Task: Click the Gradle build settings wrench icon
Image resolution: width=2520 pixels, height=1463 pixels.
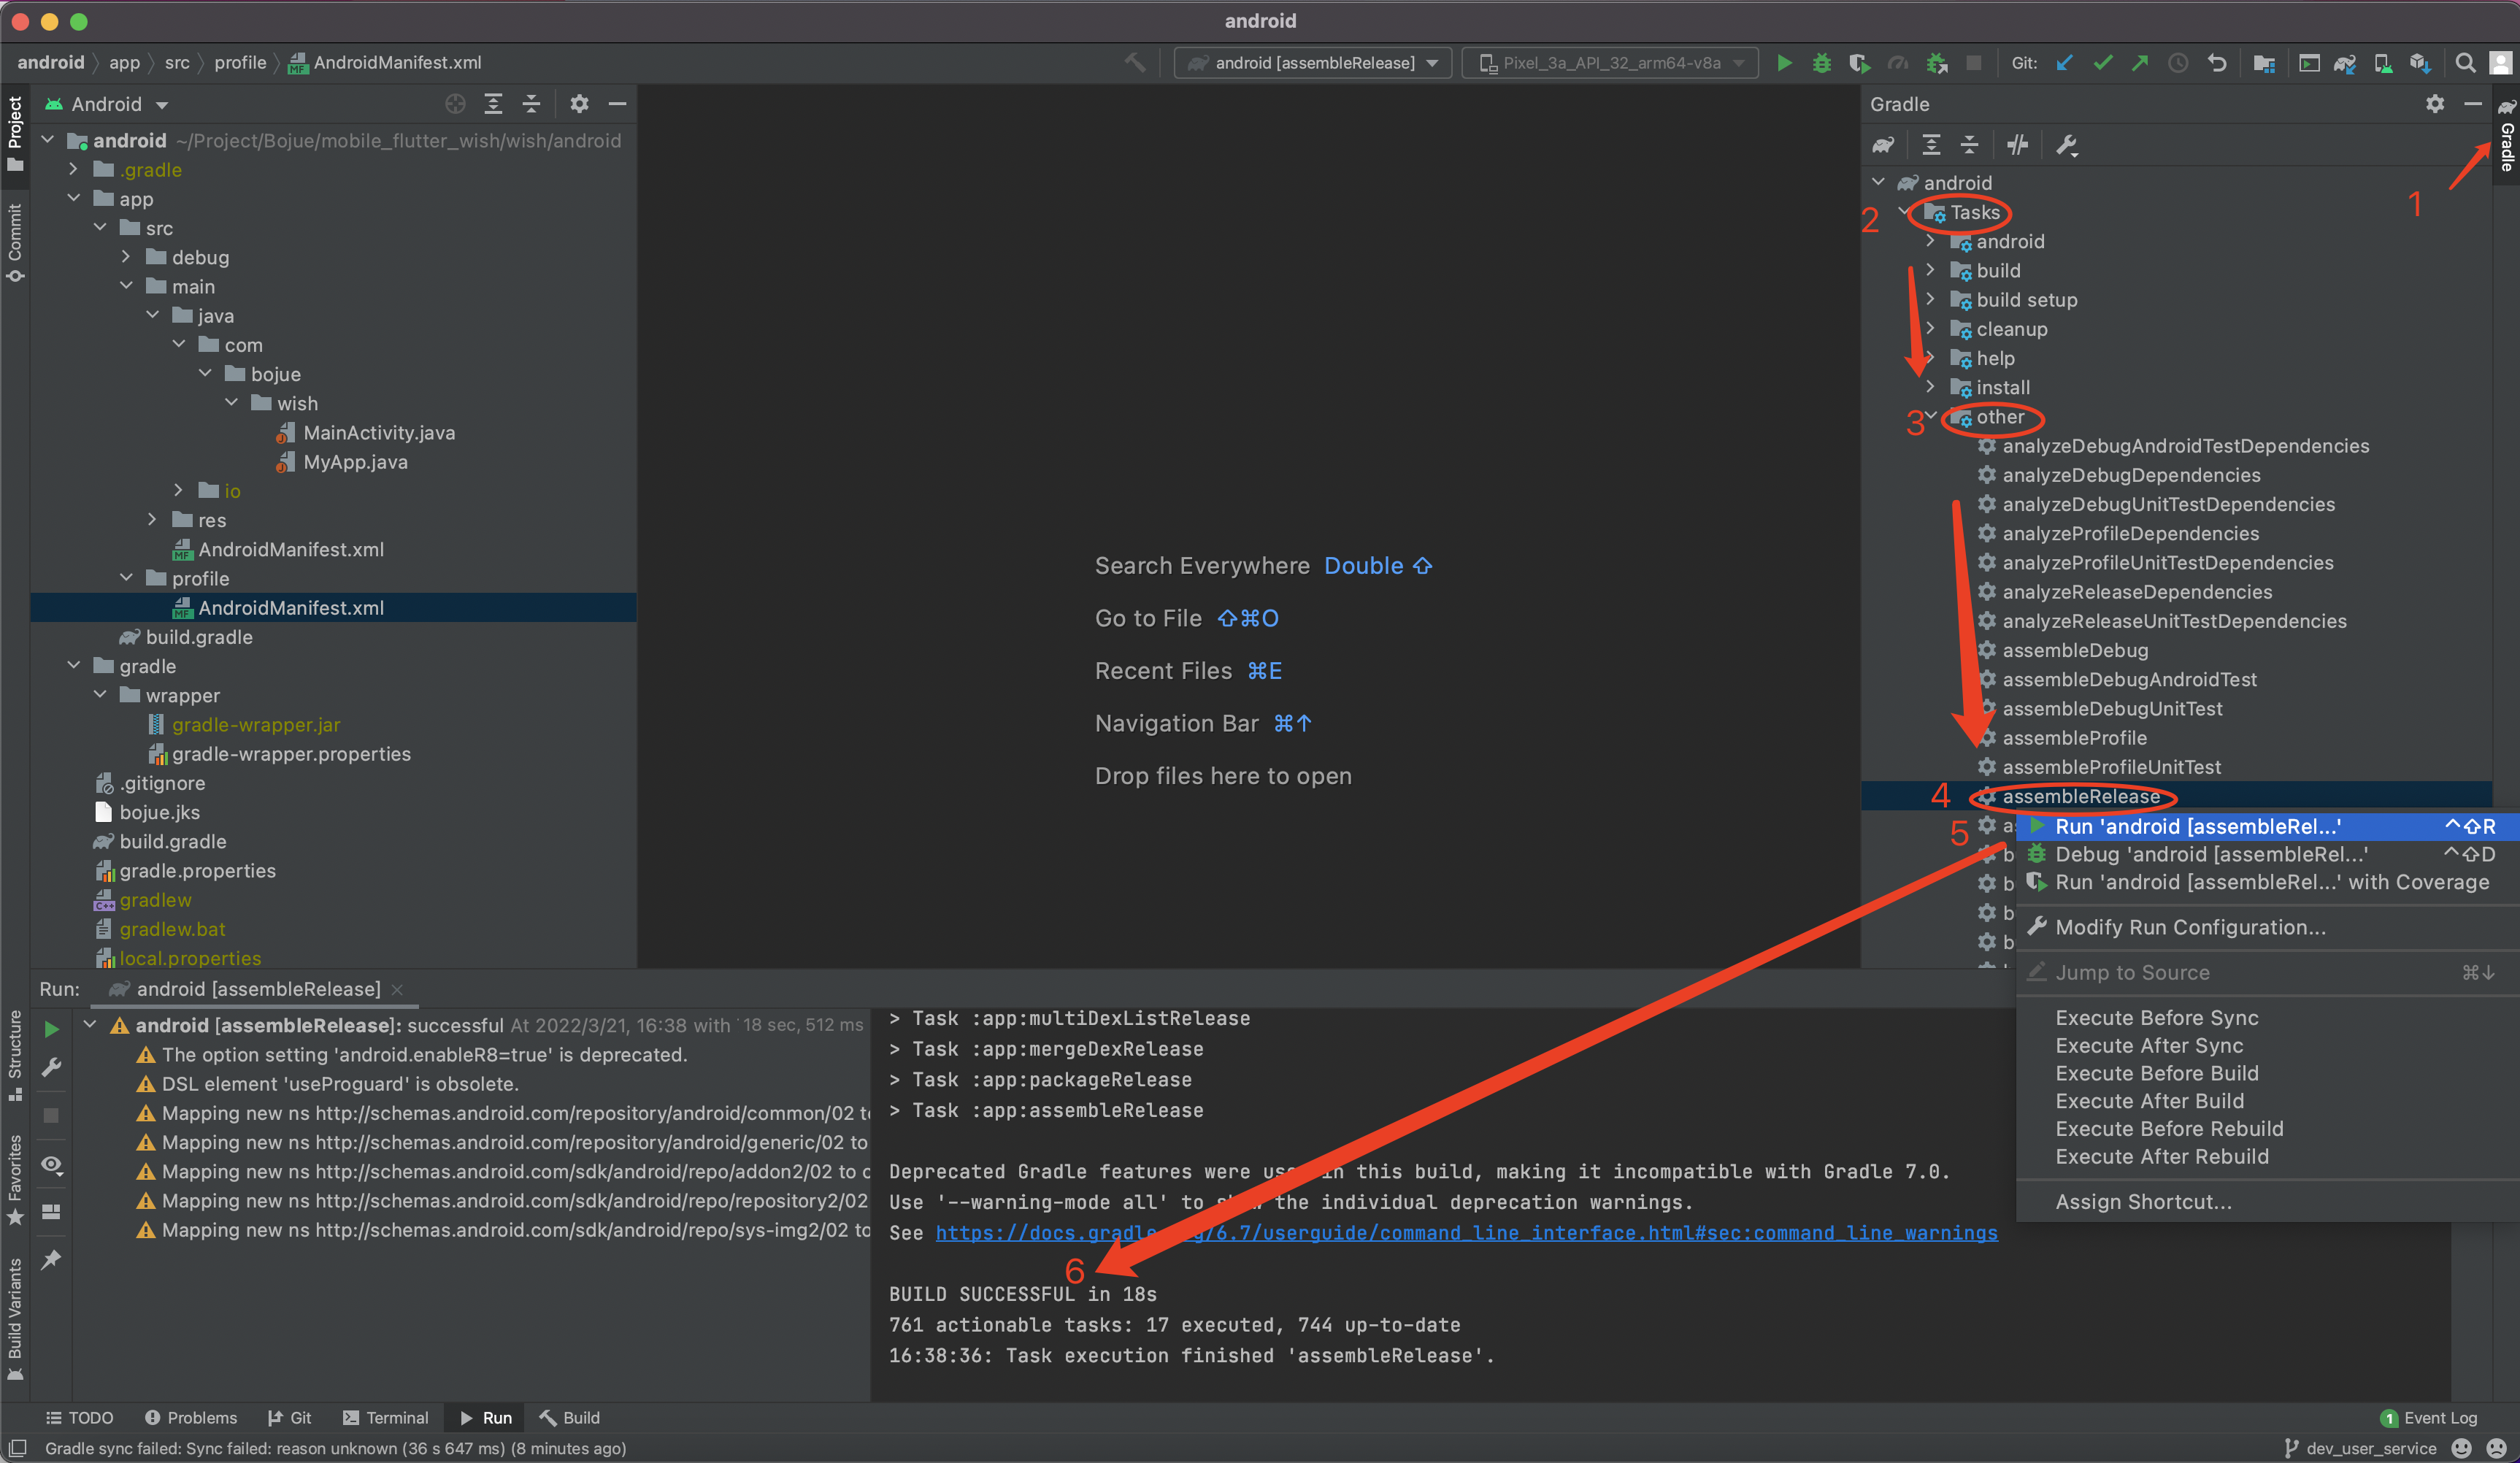Action: coord(2066,145)
